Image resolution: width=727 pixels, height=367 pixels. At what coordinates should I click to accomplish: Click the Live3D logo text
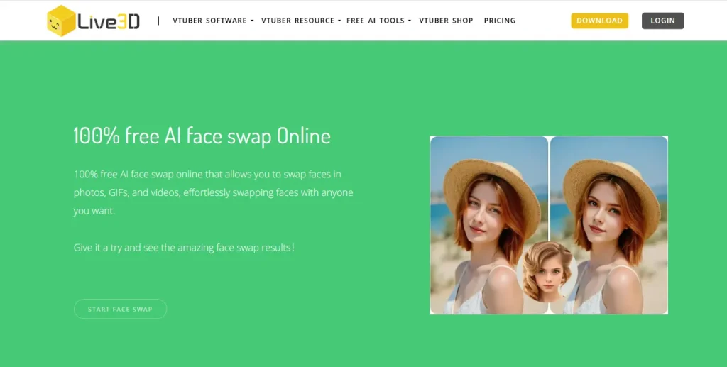[x=109, y=21]
